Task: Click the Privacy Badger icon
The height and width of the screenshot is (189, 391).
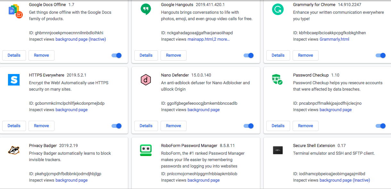Action: [14, 150]
